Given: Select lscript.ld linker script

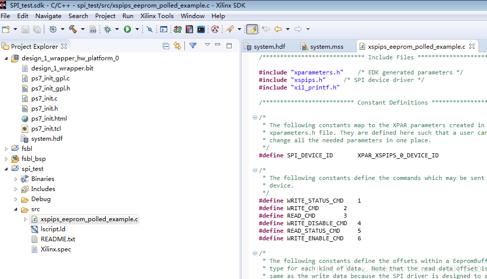Looking at the screenshot, I should click(x=53, y=229).
